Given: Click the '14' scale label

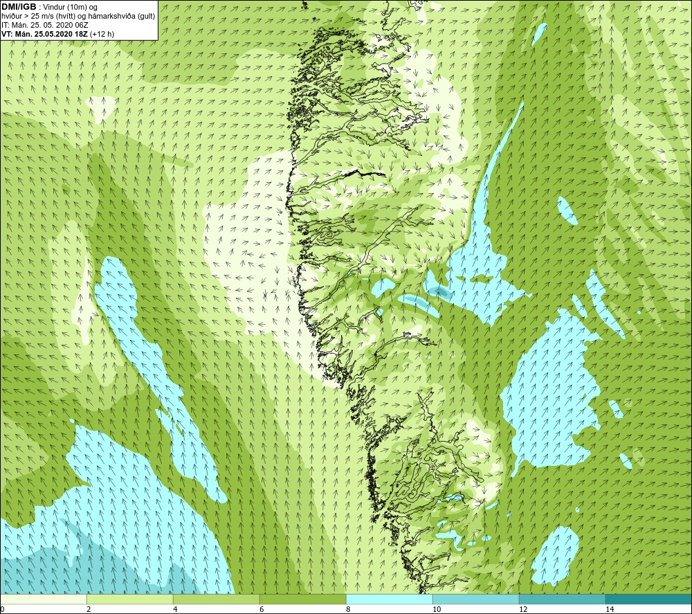Looking at the screenshot, I should [610, 610].
